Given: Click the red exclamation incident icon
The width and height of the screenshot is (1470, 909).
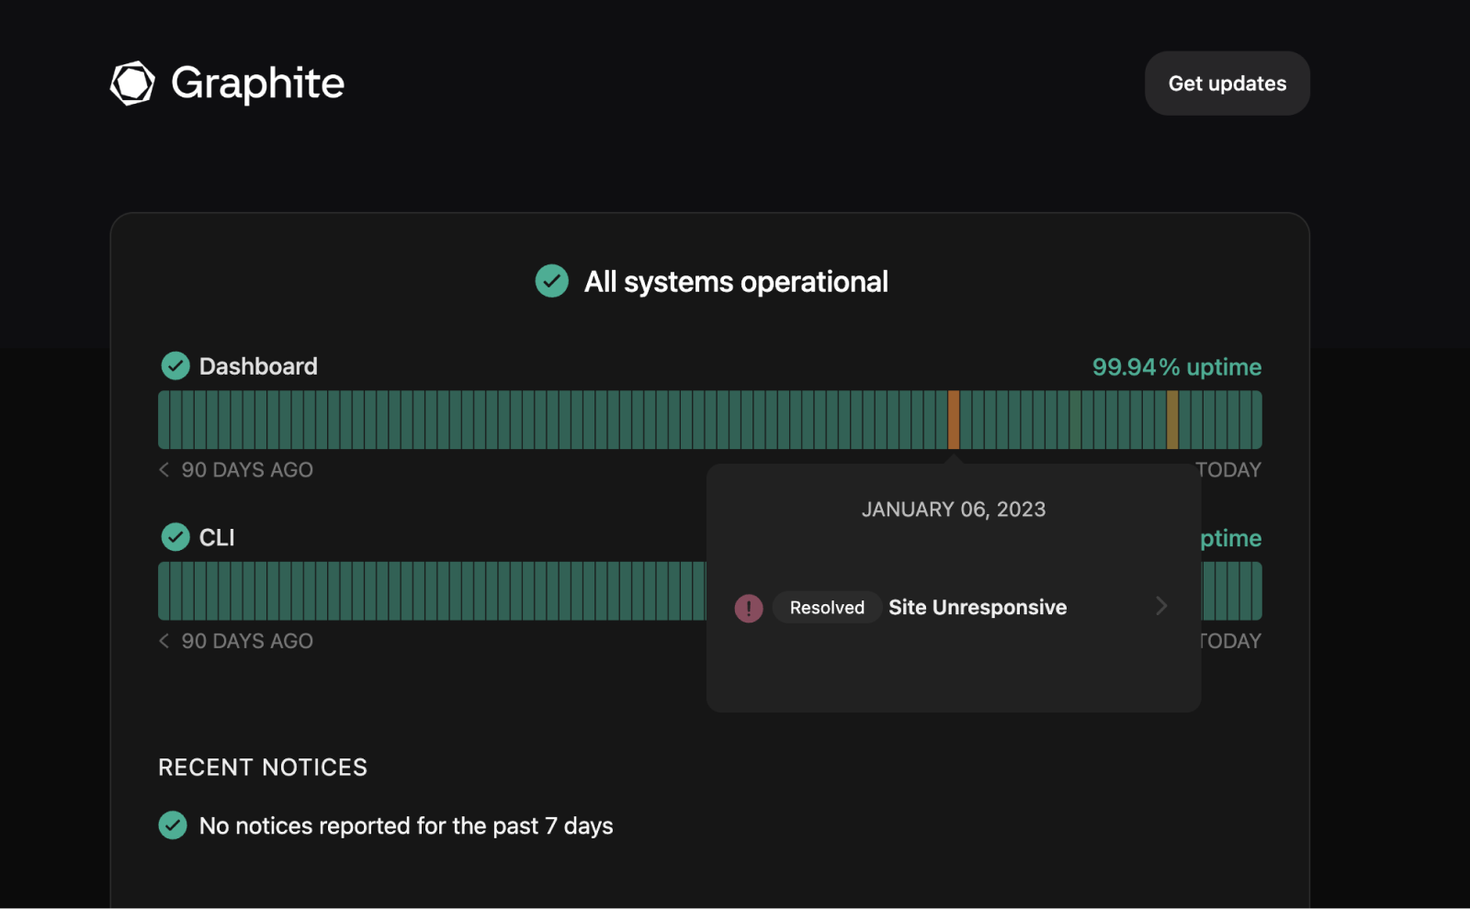Looking at the screenshot, I should [749, 608].
